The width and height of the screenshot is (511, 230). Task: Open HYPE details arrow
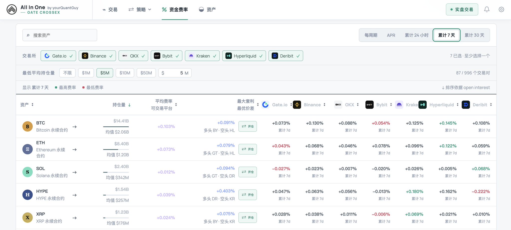point(74,195)
